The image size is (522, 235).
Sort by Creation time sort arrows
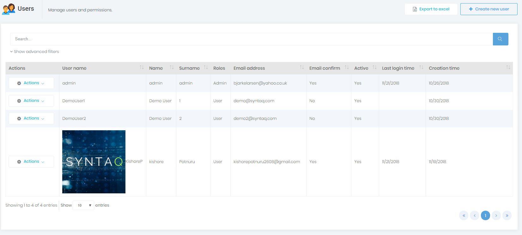tap(508, 68)
